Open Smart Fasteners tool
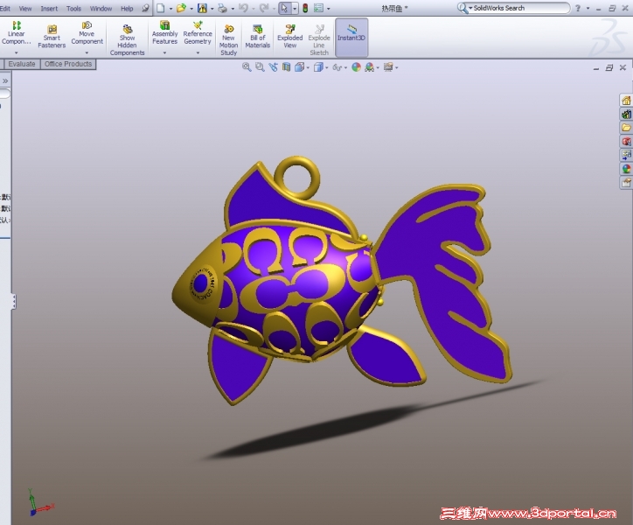The width and height of the screenshot is (633, 525). coord(52,37)
